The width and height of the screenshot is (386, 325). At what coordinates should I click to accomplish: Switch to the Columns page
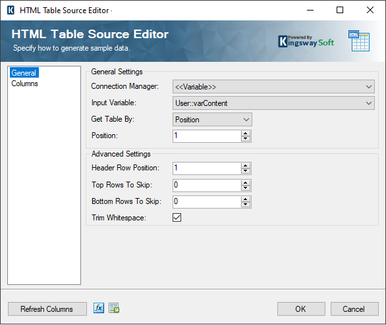coord(24,84)
